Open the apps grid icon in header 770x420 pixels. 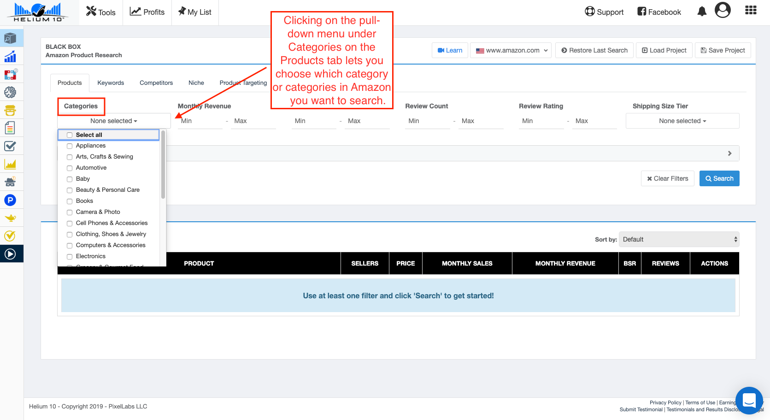pyautogui.click(x=751, y=11)
